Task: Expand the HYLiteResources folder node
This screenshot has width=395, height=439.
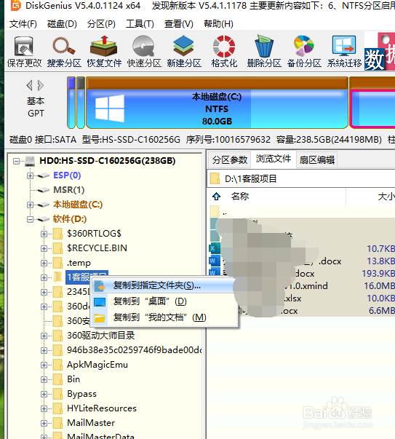Action: point(44,408)
